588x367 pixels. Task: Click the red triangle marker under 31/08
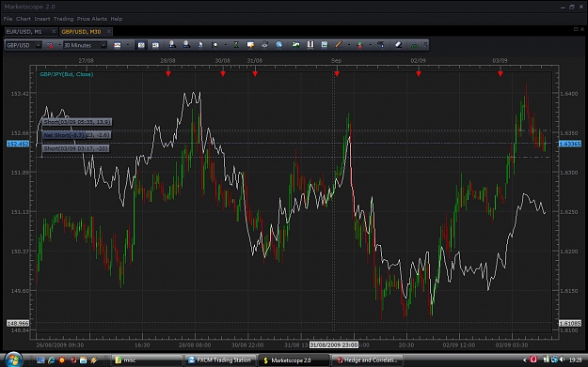[255, 74]
